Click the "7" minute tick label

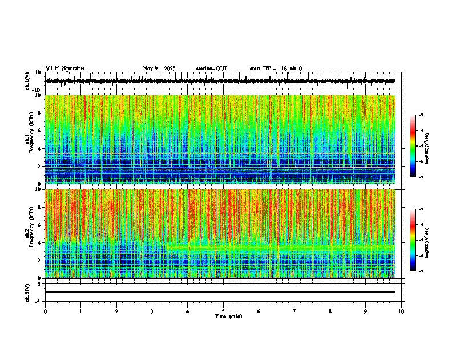294,311
